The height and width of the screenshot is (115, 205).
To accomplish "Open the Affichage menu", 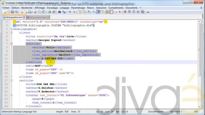I will pos(40,8).
